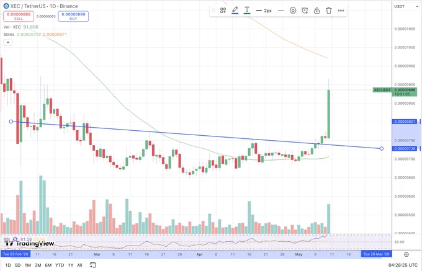The image size is (422, 271).
Task: Click the SMA value 0.00000707 in green
Action: 29,34
